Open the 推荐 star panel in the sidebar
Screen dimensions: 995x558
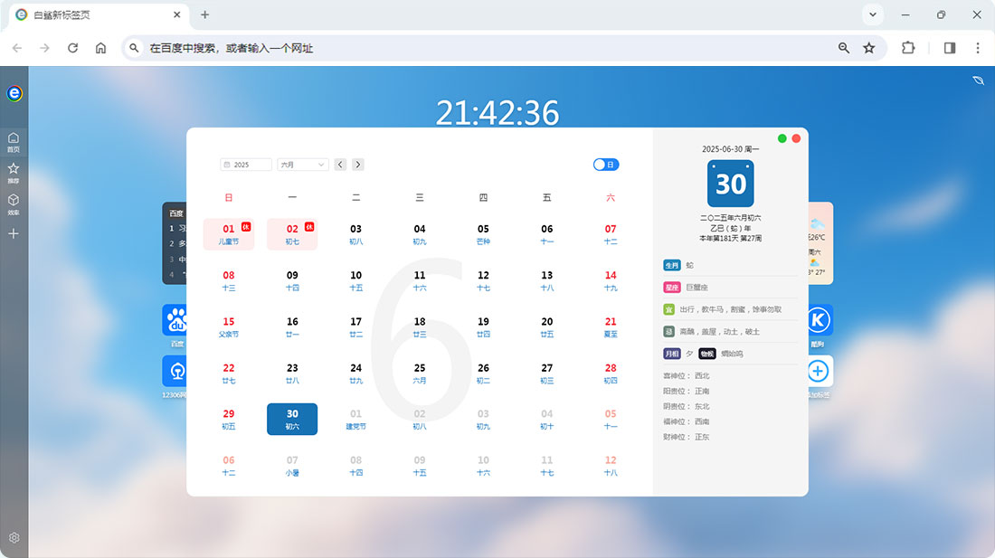pos(13,168)
